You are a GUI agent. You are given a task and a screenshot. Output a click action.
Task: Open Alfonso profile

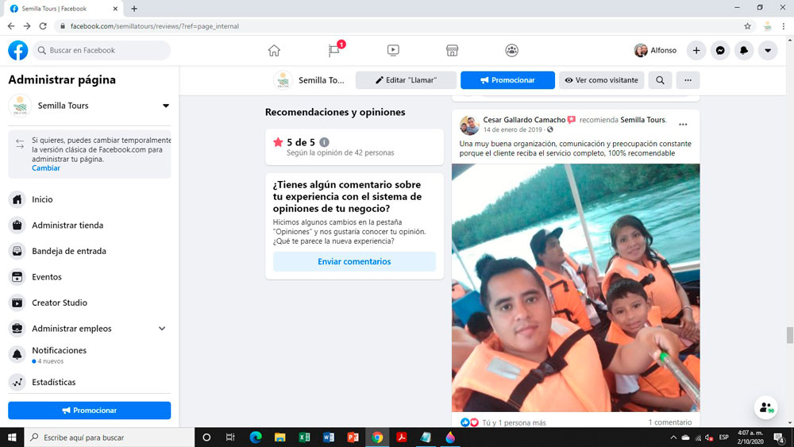point(655,50)
